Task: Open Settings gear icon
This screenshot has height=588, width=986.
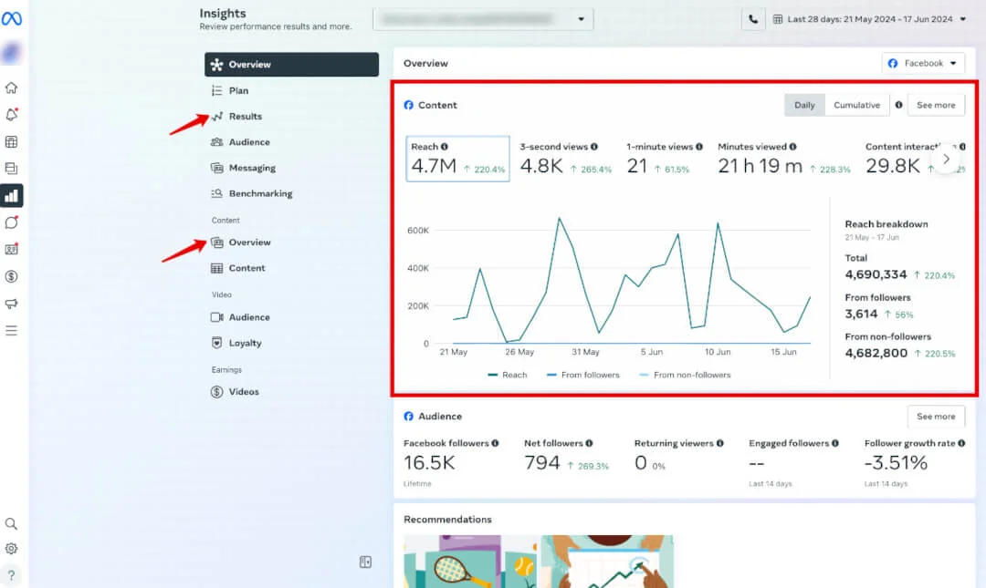Action: (x=11, y=549)
